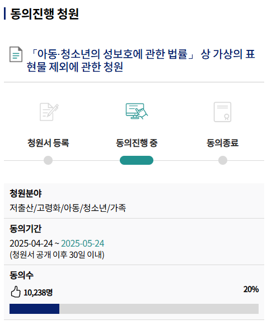Select the 동의종료 step label
Image resolution: width=267 pixels, height=329 pixels.
pos(223,143)
